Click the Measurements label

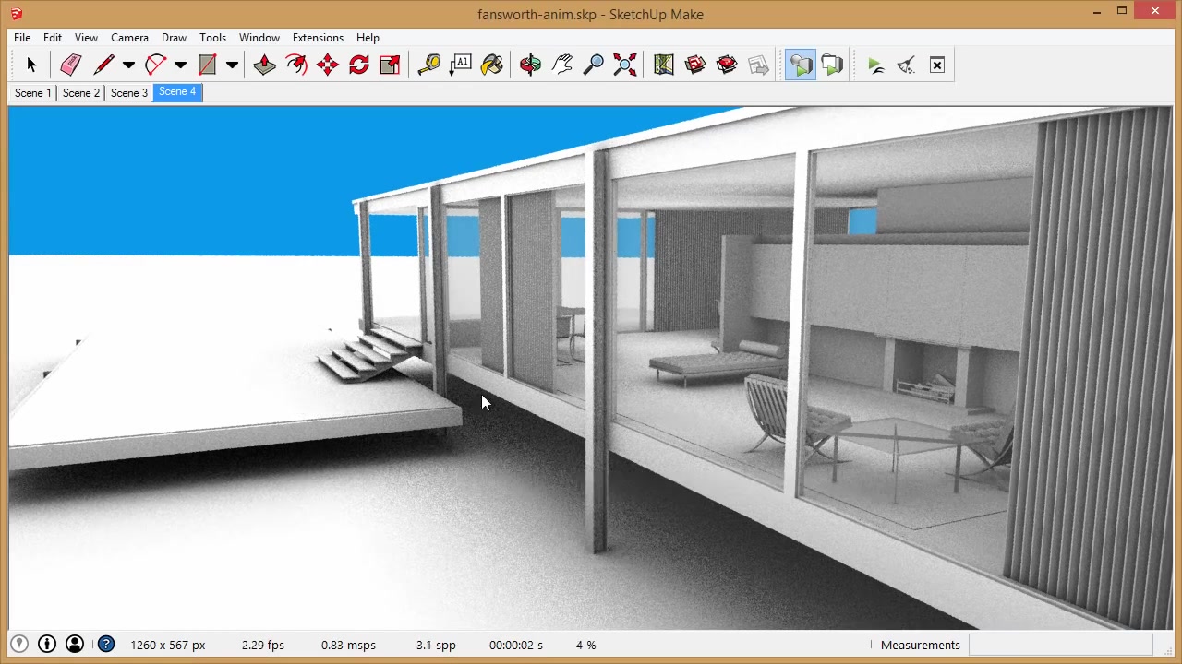[x=921, y=646]
